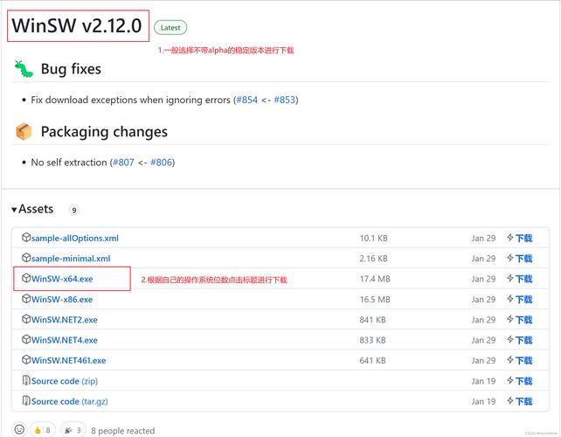Open WinSW.NET461.exe asset link
The width and height of the screenshot is (561, 437).
[x=69, y=361]
